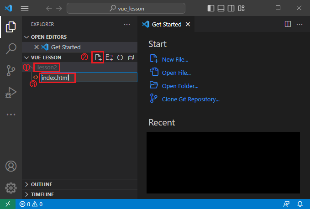Expand the TIMELINE section
The width and height of the screenshot is (310, 209).
point(80,194)
